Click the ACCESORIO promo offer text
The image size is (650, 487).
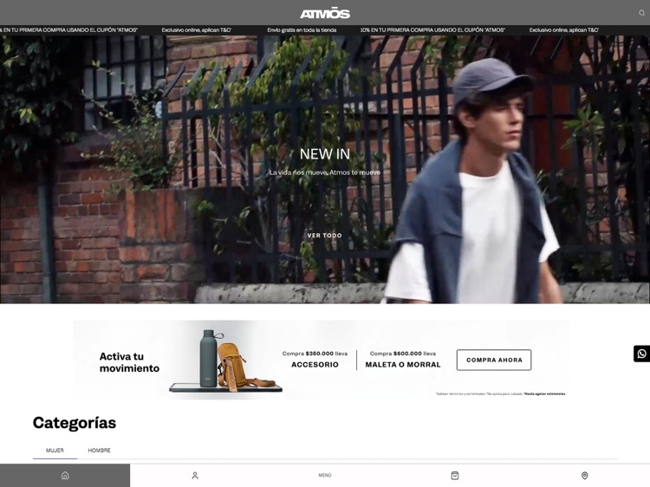[315, 365]
